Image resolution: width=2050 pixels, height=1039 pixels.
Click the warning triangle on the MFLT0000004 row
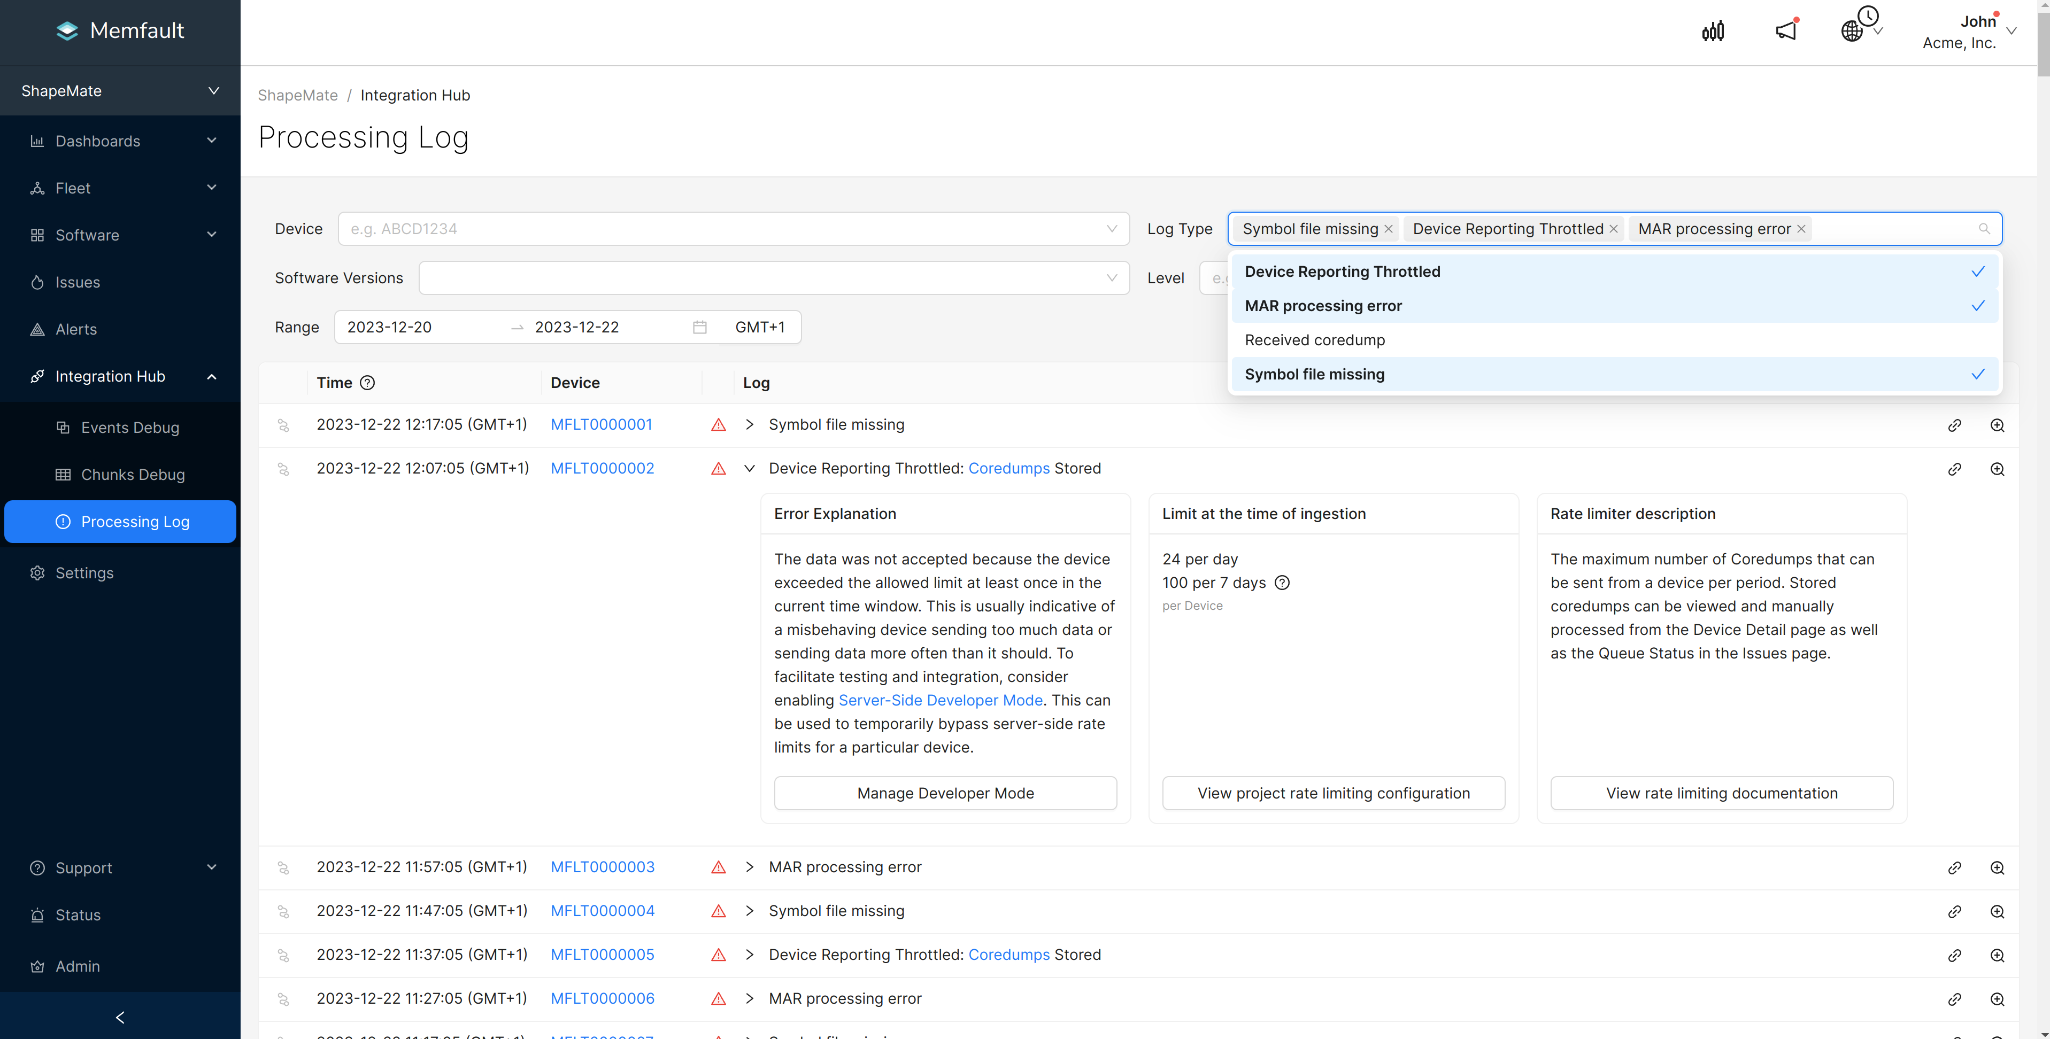[x=719, y=911]
